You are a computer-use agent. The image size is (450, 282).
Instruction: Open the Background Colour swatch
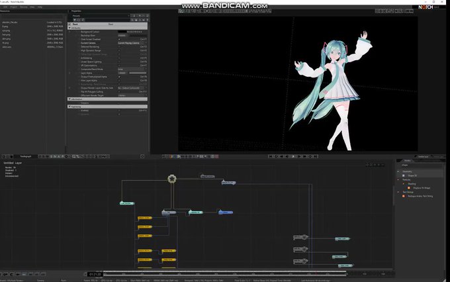click(x=122, y=32)
